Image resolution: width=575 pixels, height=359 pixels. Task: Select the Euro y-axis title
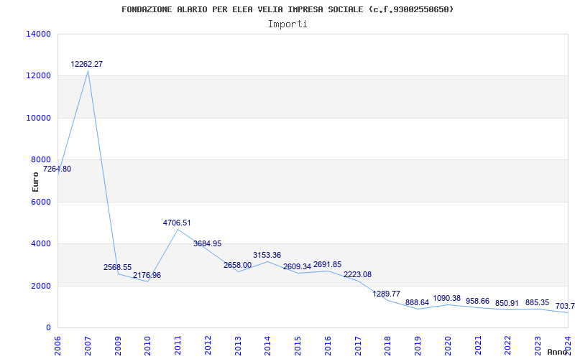click(35, 182)
